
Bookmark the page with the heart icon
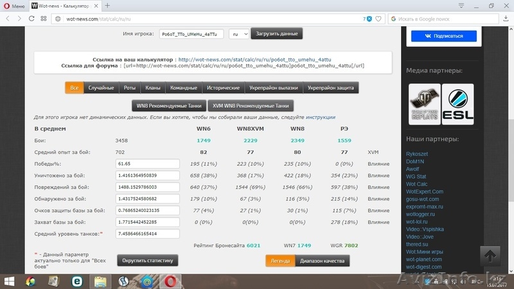click(379, 19)
